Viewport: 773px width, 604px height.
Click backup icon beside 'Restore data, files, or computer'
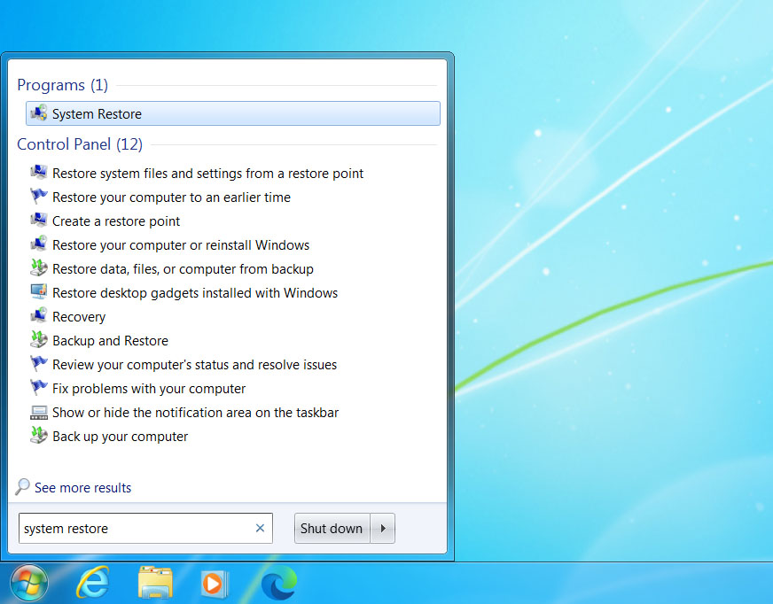tap(39, 268)
